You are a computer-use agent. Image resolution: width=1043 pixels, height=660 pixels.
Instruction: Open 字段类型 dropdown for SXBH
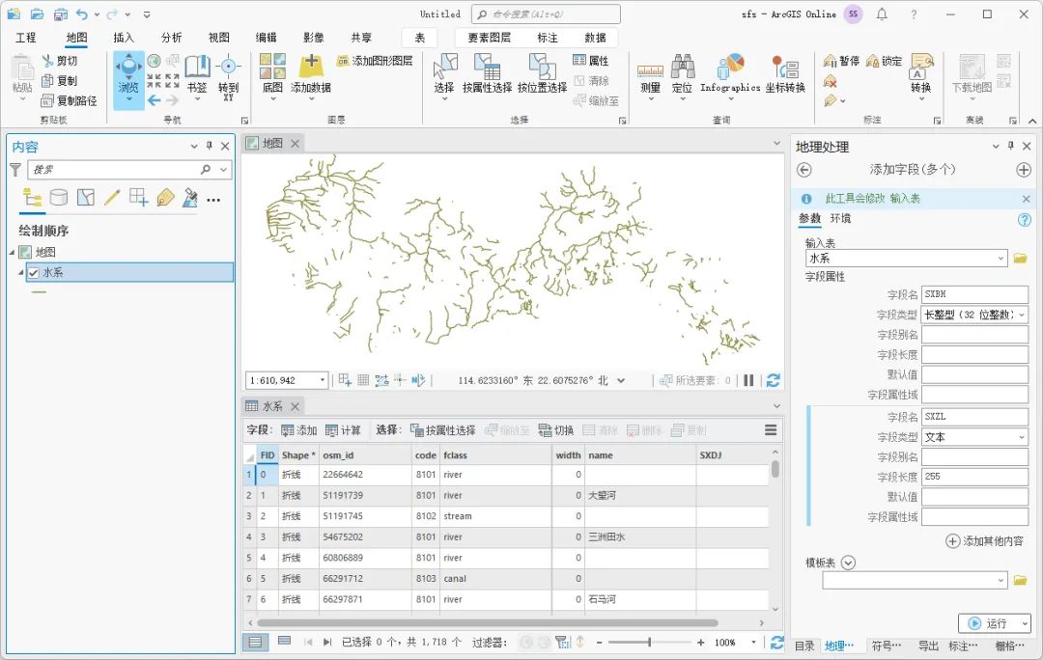click(x=1023, y=315)
